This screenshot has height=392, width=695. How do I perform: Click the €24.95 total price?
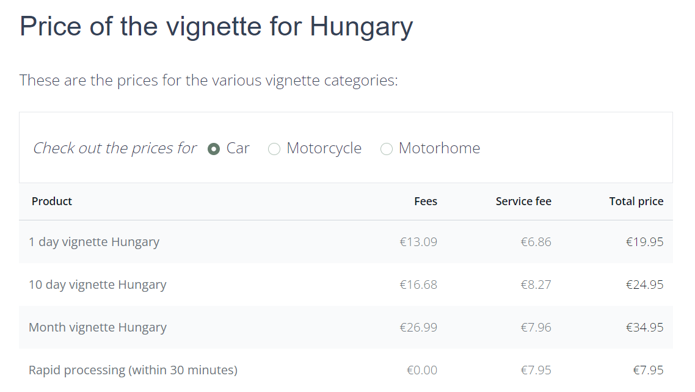tap(644, 285)
